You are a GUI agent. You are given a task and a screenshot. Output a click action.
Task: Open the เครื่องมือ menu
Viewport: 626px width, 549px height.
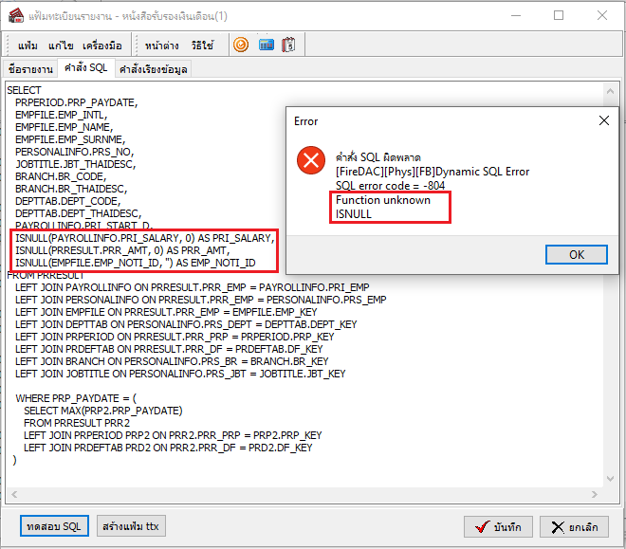click(x=101, y=46)
